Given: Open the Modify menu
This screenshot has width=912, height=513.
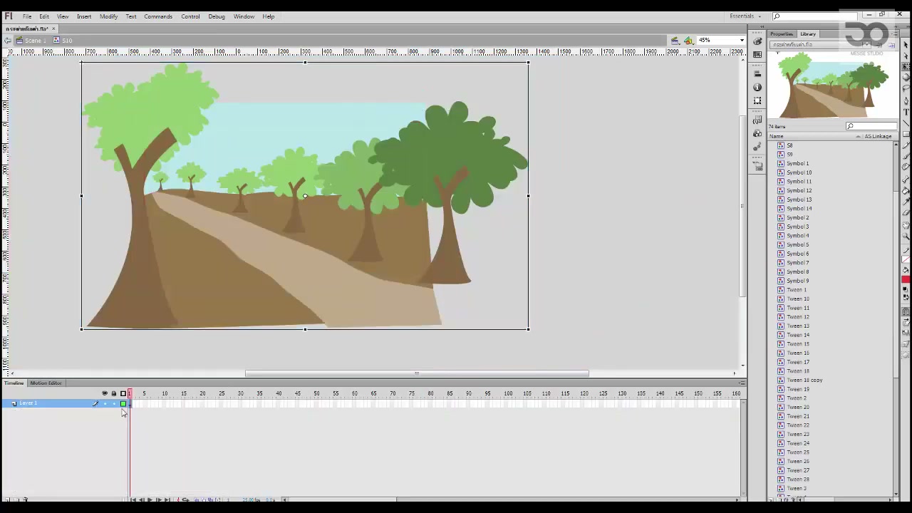Looking at the screenshot, I should point(108,16).
